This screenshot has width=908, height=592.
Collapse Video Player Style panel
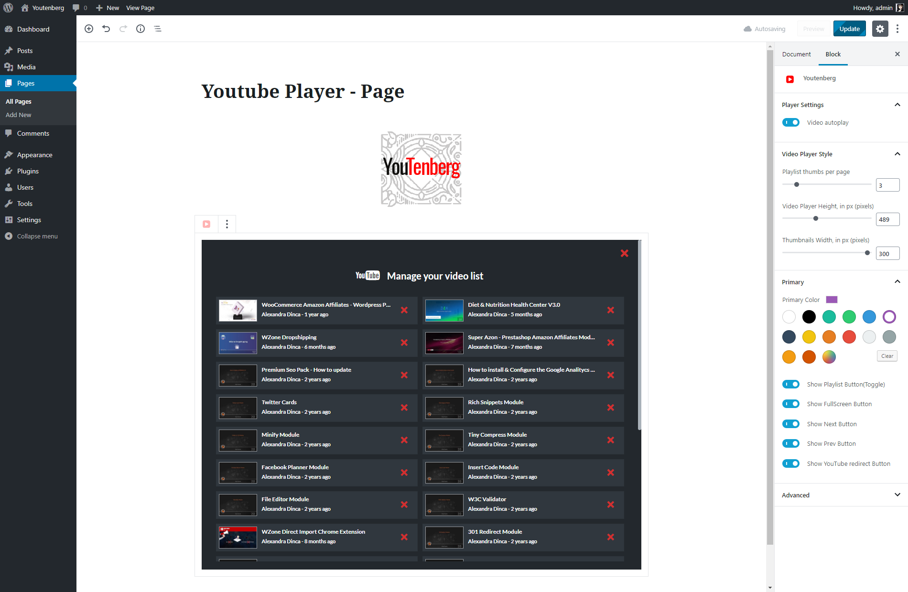[841, 154]
